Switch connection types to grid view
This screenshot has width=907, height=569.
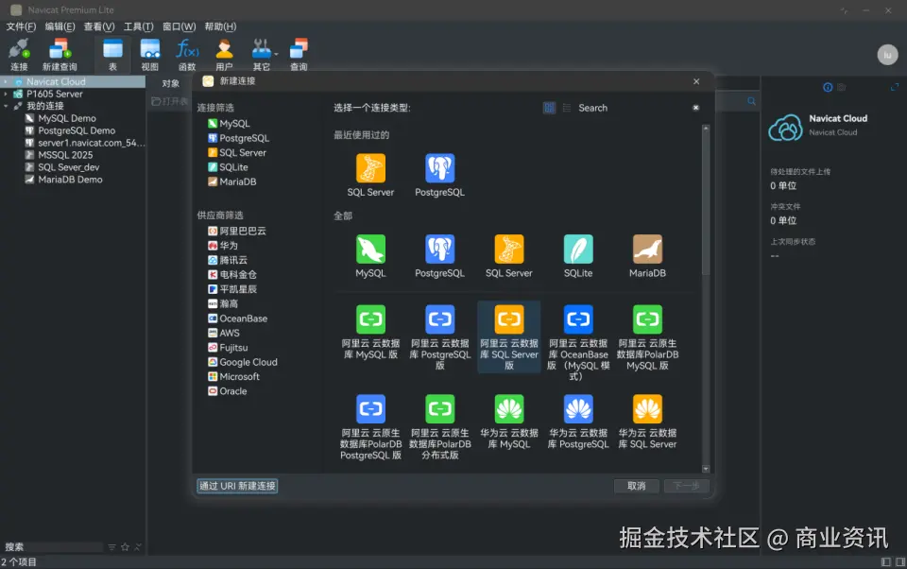pyautogui.click(x=549, y=108)
